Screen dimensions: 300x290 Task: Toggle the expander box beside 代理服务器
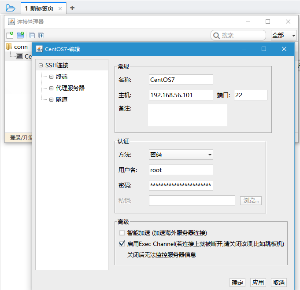click(51, 88)
